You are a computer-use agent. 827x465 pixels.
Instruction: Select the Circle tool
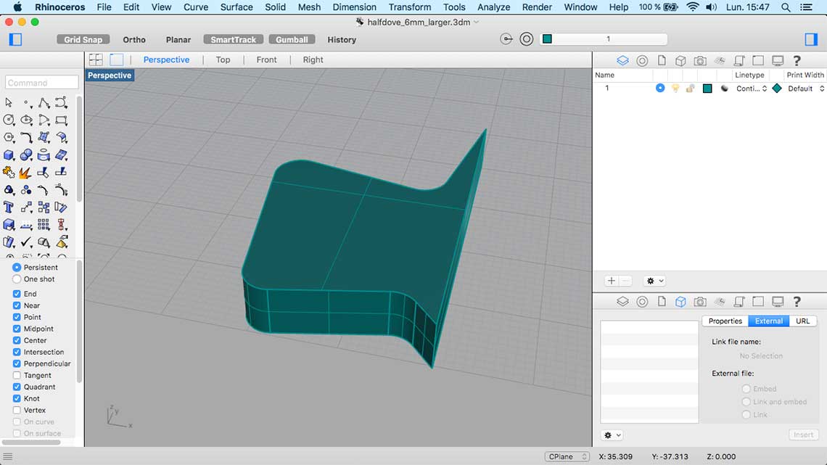9,120
